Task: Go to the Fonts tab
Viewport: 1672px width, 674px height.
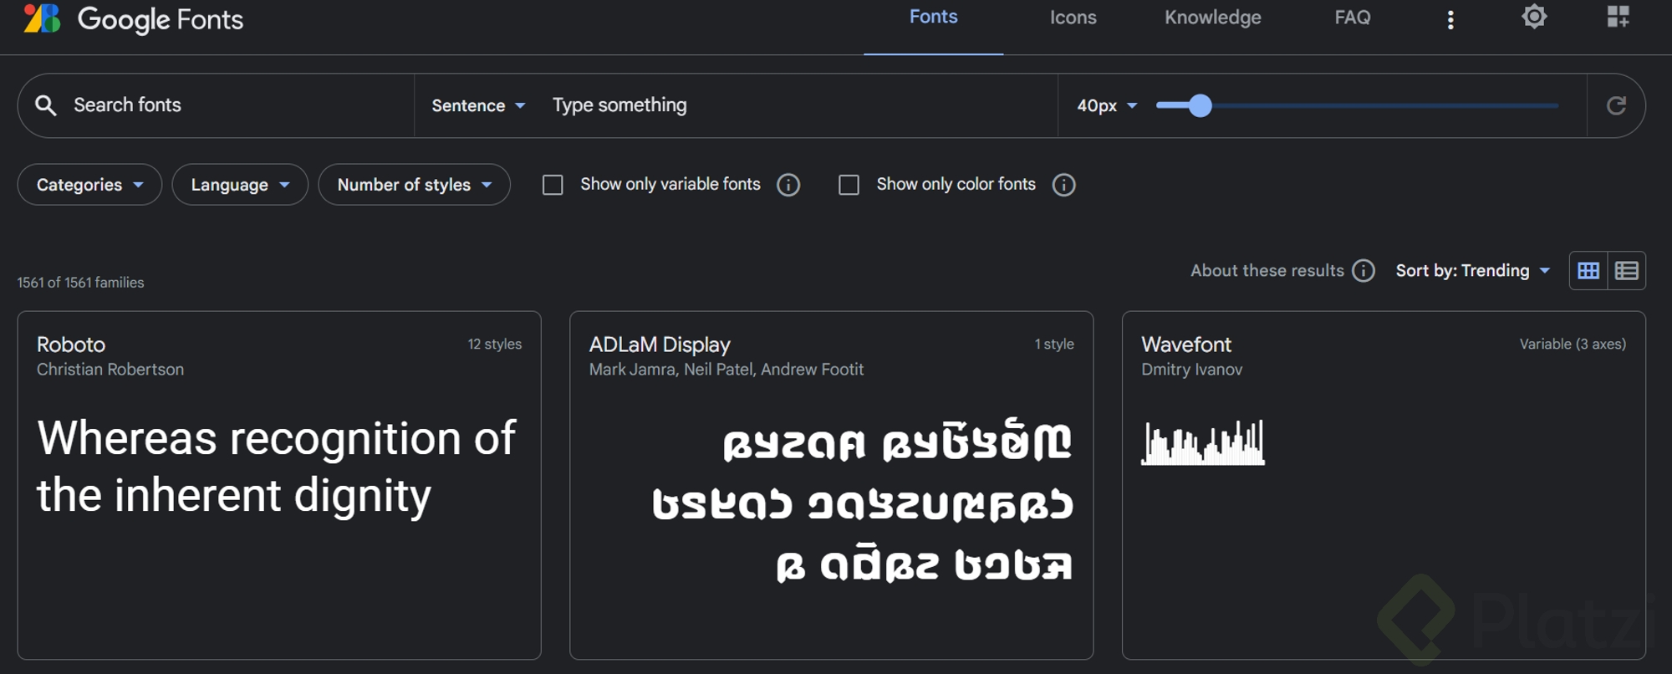Action: (x=933, y=17)
